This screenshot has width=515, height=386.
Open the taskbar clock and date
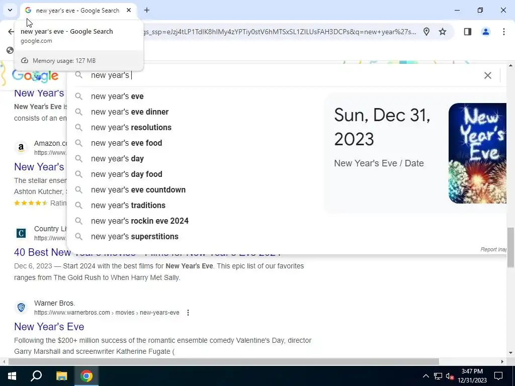(x=472, y=376)
